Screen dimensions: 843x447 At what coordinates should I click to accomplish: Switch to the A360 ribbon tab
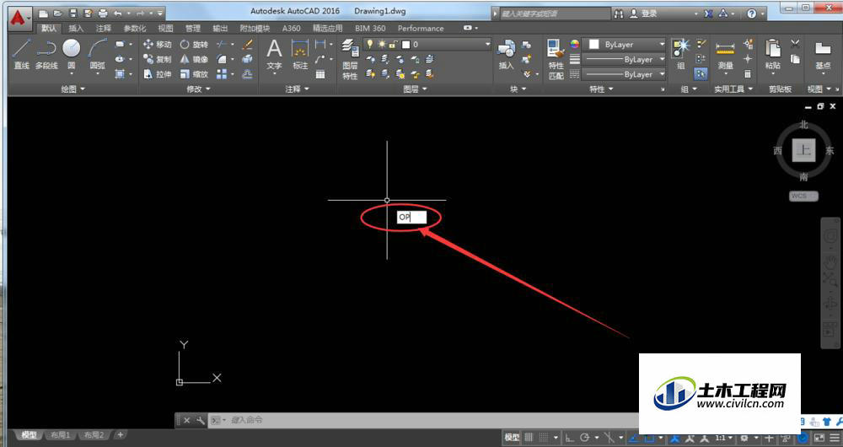(292, 29)
